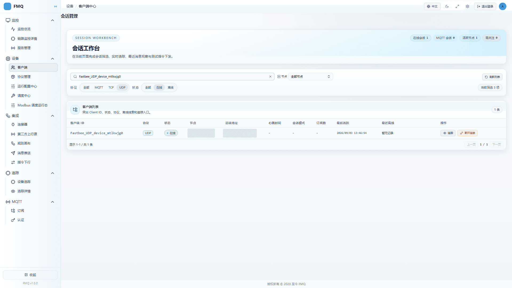Select 全部 protocol filter
Viewport: 512px width, 288px height.
pos(86,87)
